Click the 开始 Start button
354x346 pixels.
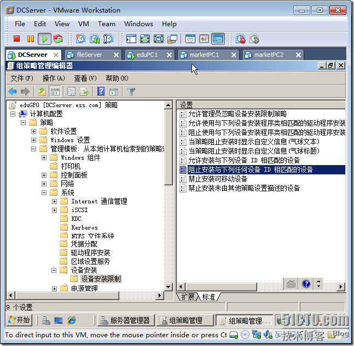coord(19,320)
